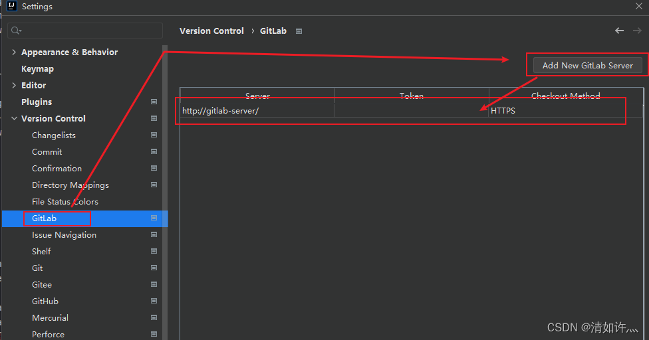Select Changelists under Version Control

click(54, 135)
